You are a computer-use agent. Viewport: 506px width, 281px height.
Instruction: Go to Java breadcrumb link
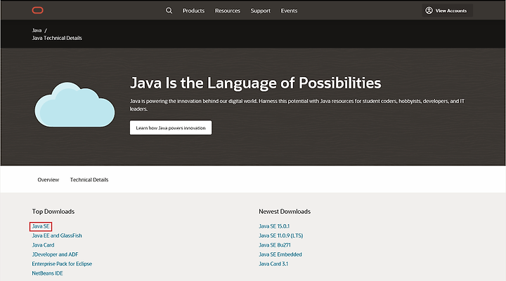pyautogui.click(x=37, y=30)
